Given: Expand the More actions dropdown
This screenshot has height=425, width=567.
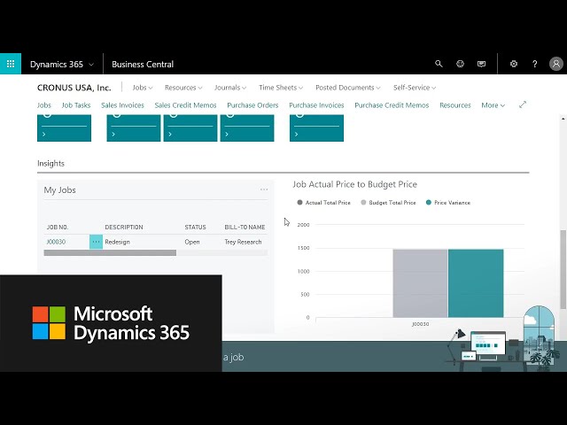Looking at the screenshot, I should (493, 105).
